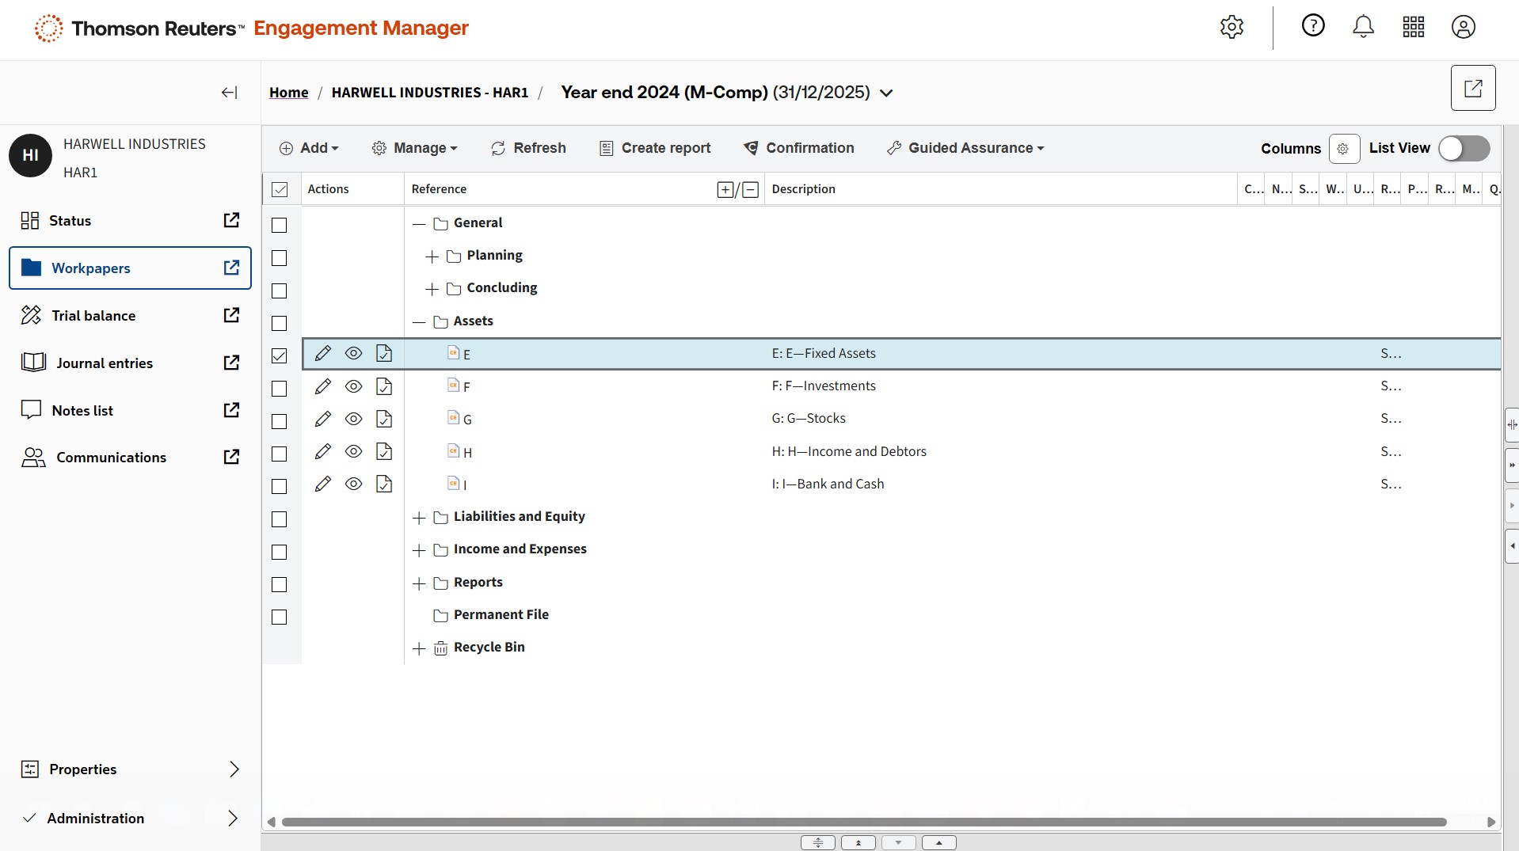Screen dimensions: 1519x851
Task: Click the document sign-off icon for row G
Action: pos(384,419)
